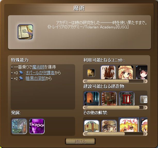
Task: Click the 続ける continue button
Action: (80, 142)
